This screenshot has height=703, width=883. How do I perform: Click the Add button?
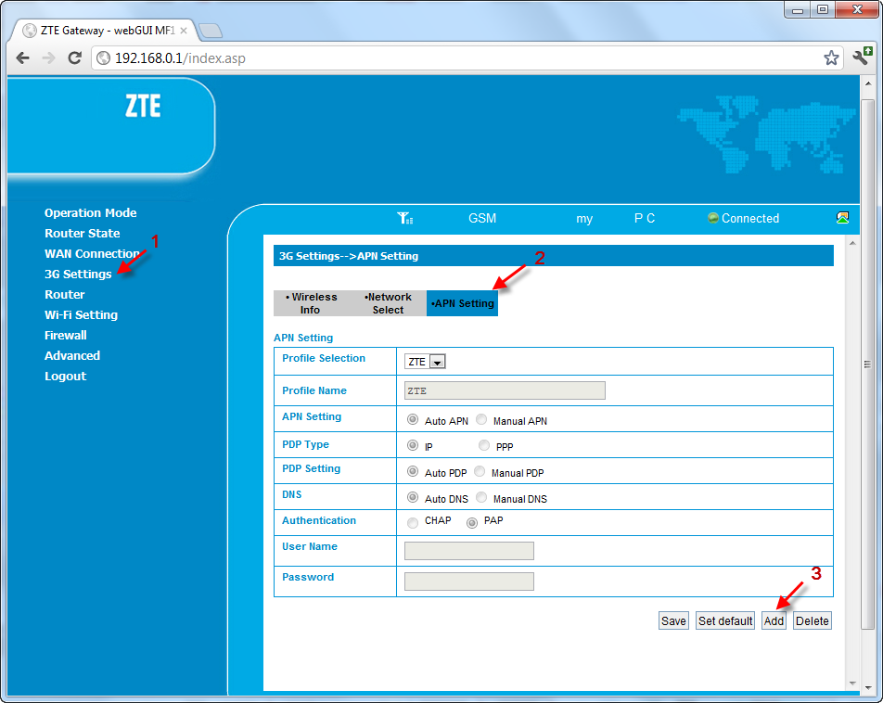[x=774, y=620]
